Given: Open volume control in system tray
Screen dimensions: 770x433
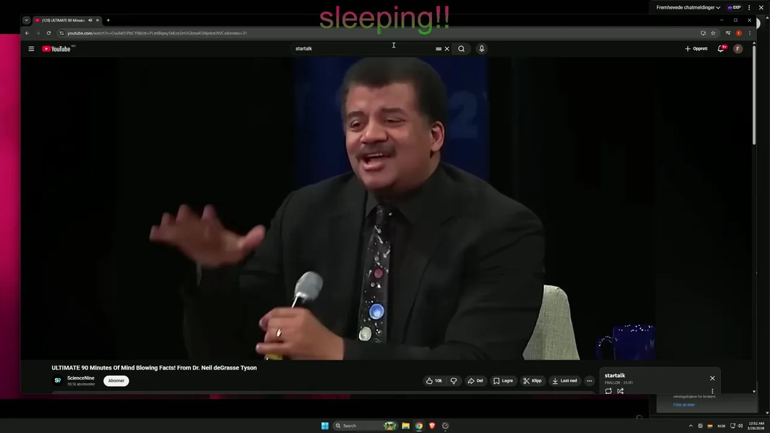Looking at the screenshot, I should (x=740, y=426).
